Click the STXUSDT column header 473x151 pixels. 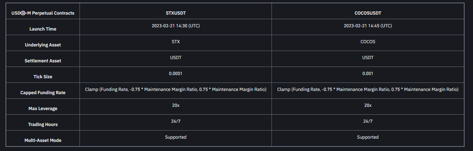tap(176, 13)
